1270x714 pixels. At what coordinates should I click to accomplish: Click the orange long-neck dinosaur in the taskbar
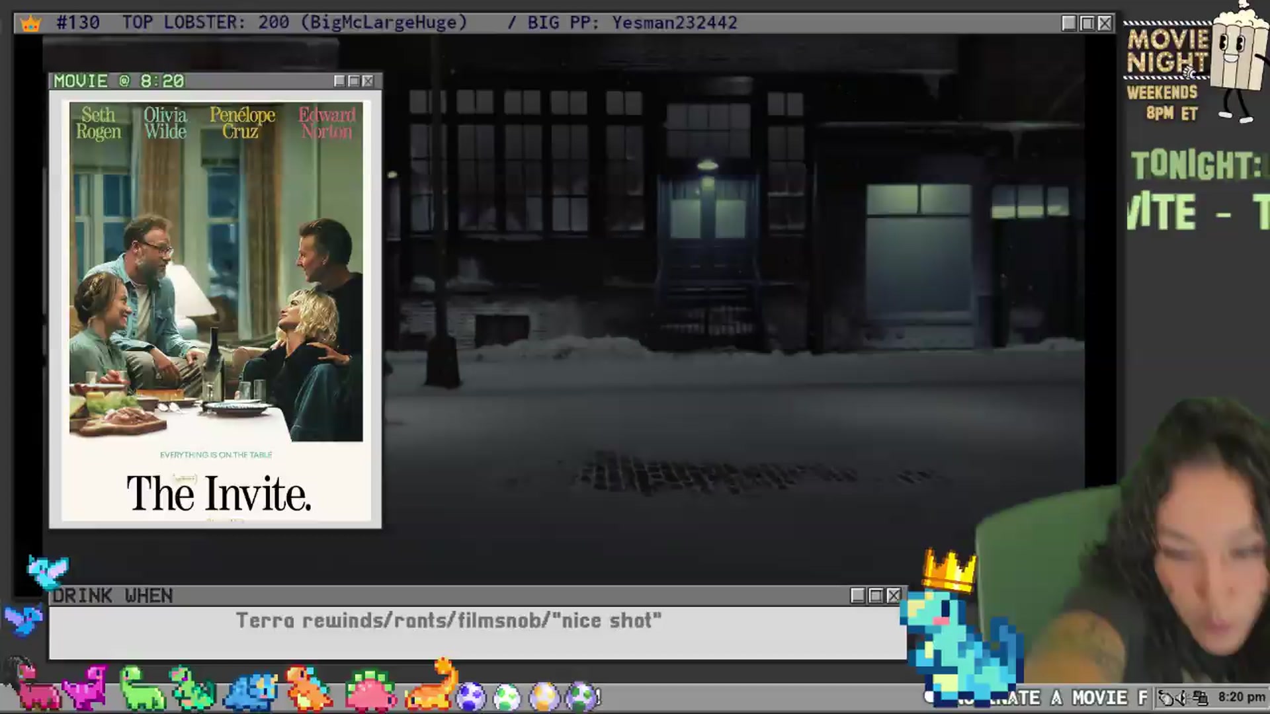pos(431,686)
